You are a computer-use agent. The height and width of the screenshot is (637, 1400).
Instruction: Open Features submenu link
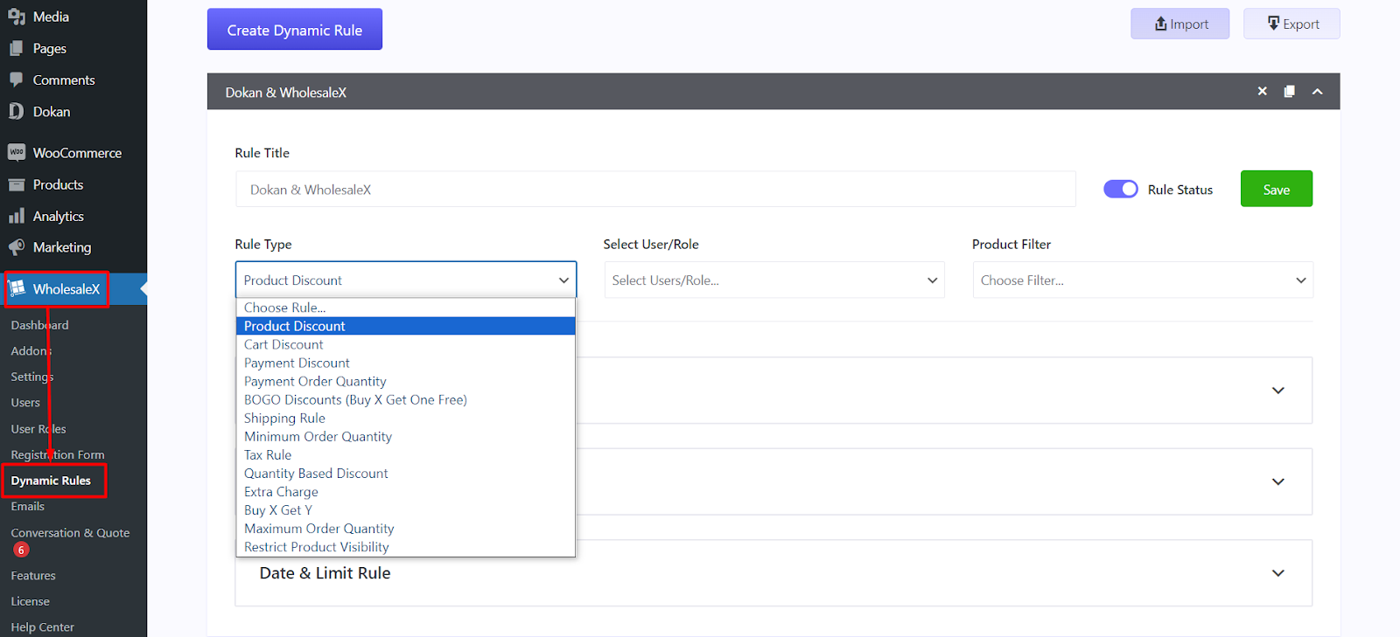(33, 575)
